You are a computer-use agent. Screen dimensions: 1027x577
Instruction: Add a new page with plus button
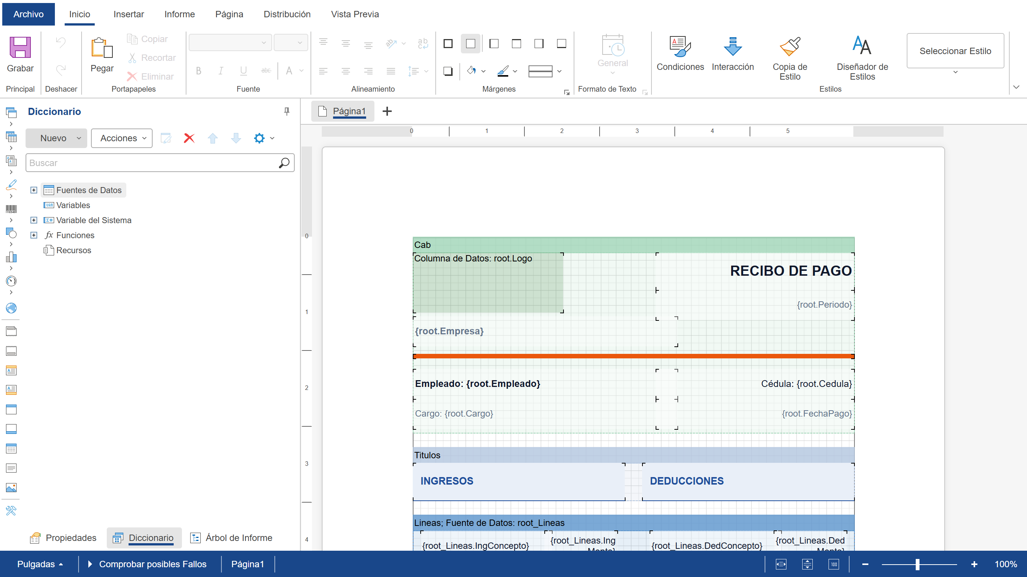click(x=387, y=111)
